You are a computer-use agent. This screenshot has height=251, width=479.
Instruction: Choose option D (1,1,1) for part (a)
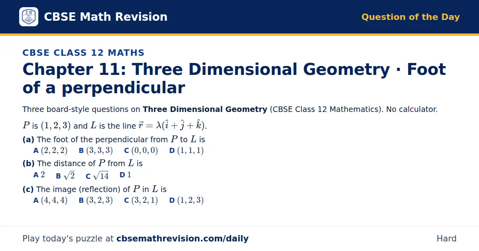click(x=186, y=151)
